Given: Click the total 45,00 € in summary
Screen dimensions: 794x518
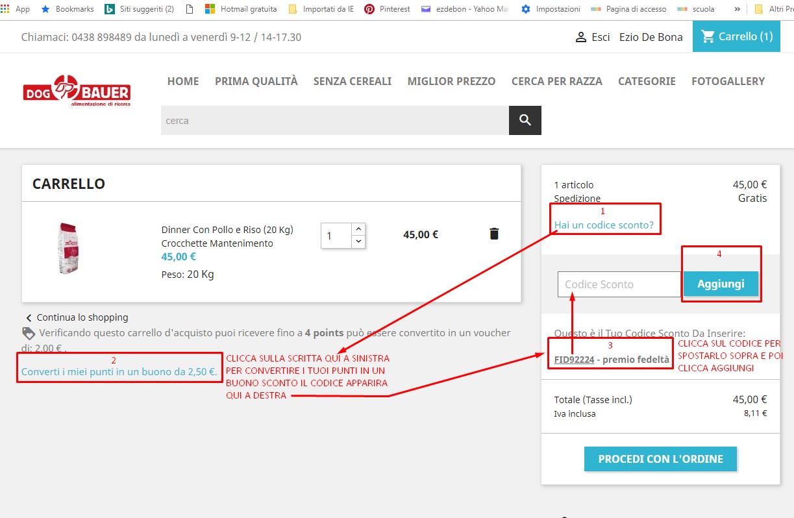Looking at the screenshot, I should (x=750, y=399).
